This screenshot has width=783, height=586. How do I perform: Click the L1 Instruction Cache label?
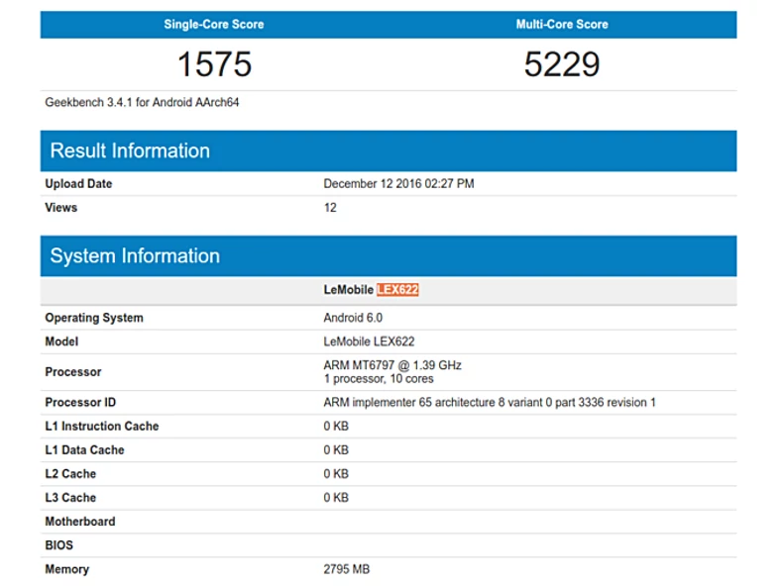click(102, 427)
